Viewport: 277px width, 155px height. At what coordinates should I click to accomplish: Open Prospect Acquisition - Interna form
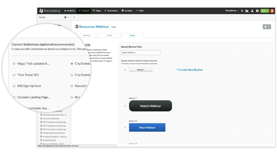click(x=54, y=137)
